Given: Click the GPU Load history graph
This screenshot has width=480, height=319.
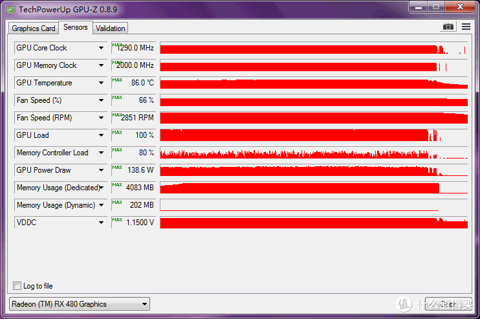Looking at the screenshot, I should click(313, 135).
